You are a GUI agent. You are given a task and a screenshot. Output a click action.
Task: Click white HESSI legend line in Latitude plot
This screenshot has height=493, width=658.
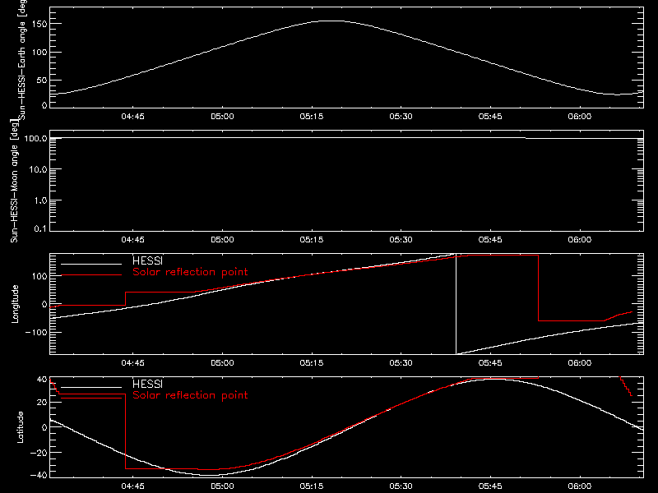click(91, 387)
